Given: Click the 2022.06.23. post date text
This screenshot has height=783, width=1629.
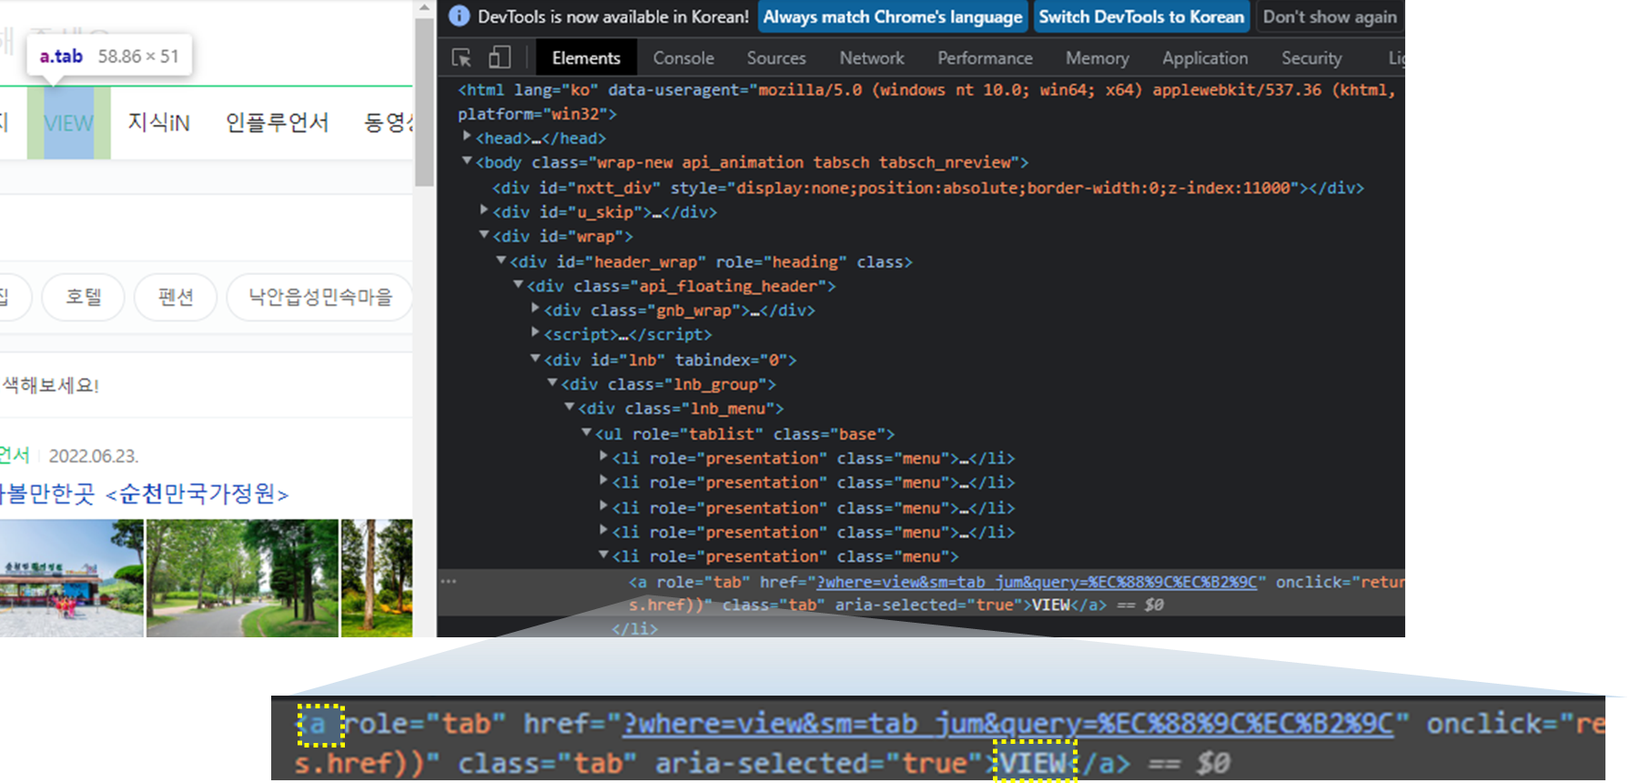Looking at the screenshot, I should coord(94,456).
